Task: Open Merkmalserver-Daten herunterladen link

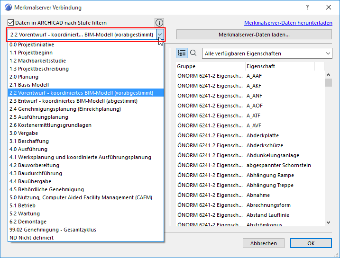Action: (x=288, y=23)
